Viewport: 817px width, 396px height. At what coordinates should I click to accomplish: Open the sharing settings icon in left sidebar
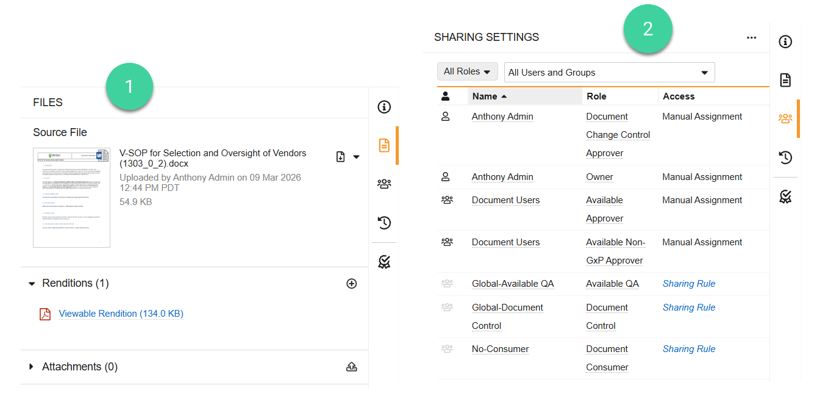pos(384,184)
